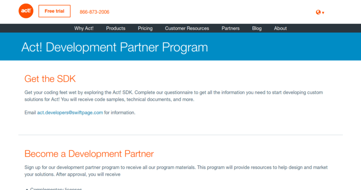Click the Act! orange logo
This screenshot has width=361, height=190.
coord(26,11)
